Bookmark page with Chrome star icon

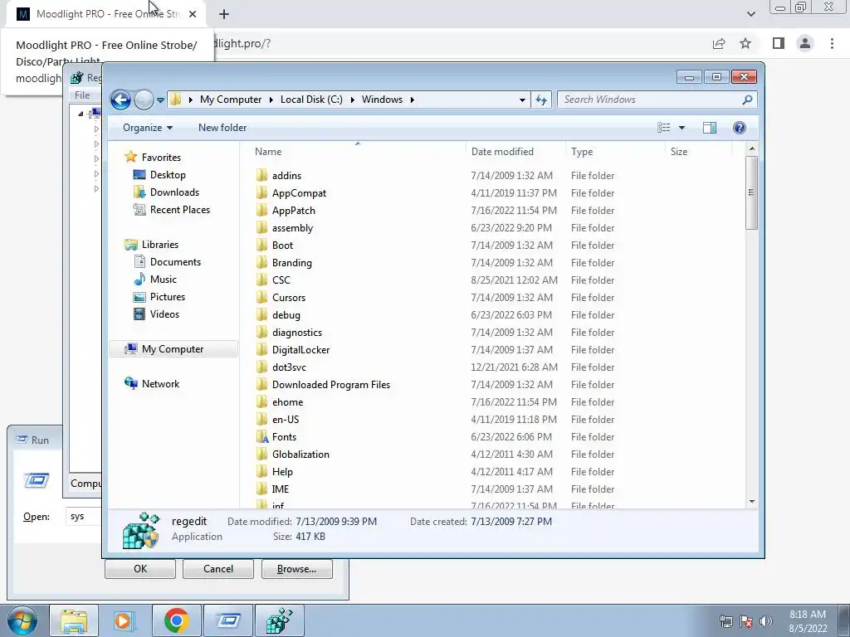tap(745, 43)
